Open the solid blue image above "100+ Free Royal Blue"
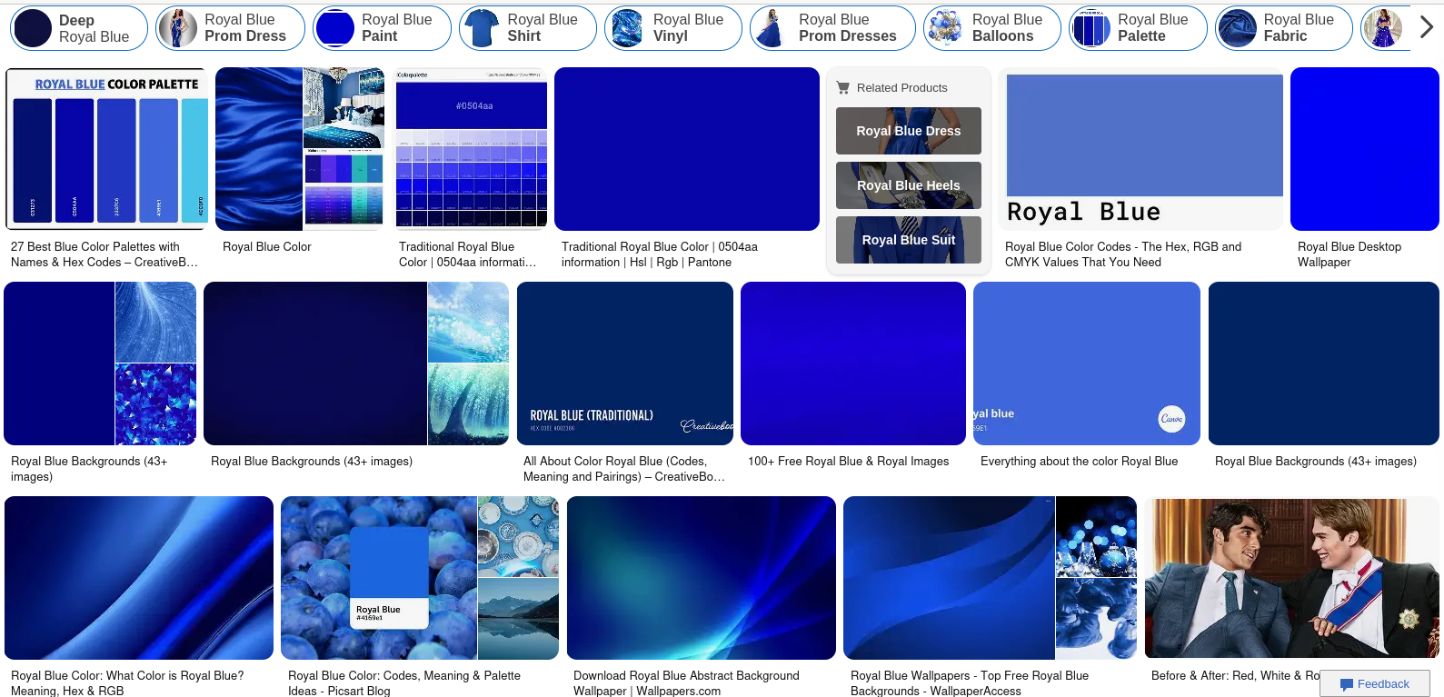This screenshot has height=697, width=1444. (x=853, y=363)
